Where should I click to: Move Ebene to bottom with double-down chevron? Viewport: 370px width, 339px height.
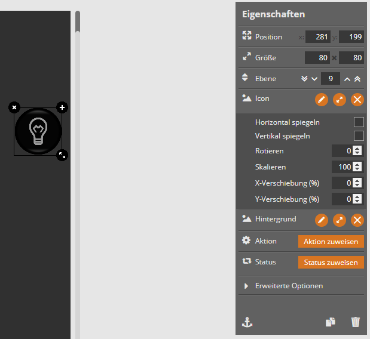[304, 79]
